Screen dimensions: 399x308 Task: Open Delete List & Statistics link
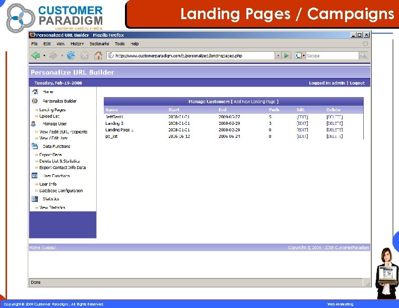tap(59, 161)
